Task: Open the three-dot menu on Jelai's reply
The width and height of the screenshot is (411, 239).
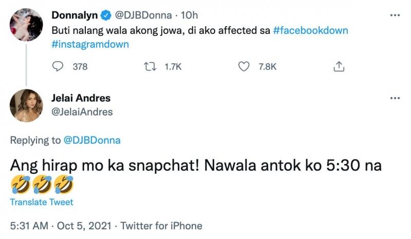Action: click(x=395, y=98)
